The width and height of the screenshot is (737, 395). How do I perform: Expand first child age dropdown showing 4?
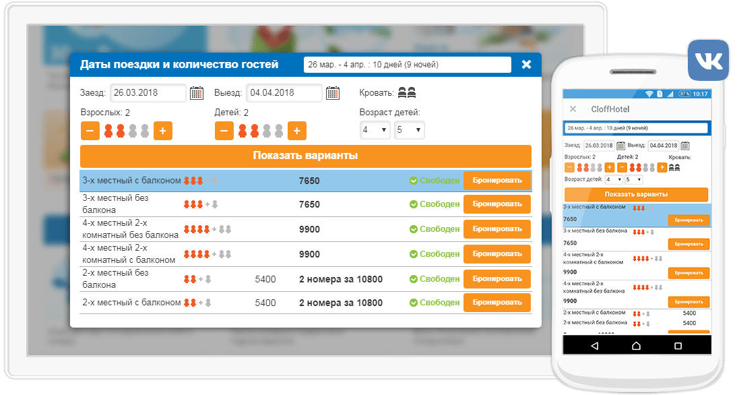pos(375,130)
